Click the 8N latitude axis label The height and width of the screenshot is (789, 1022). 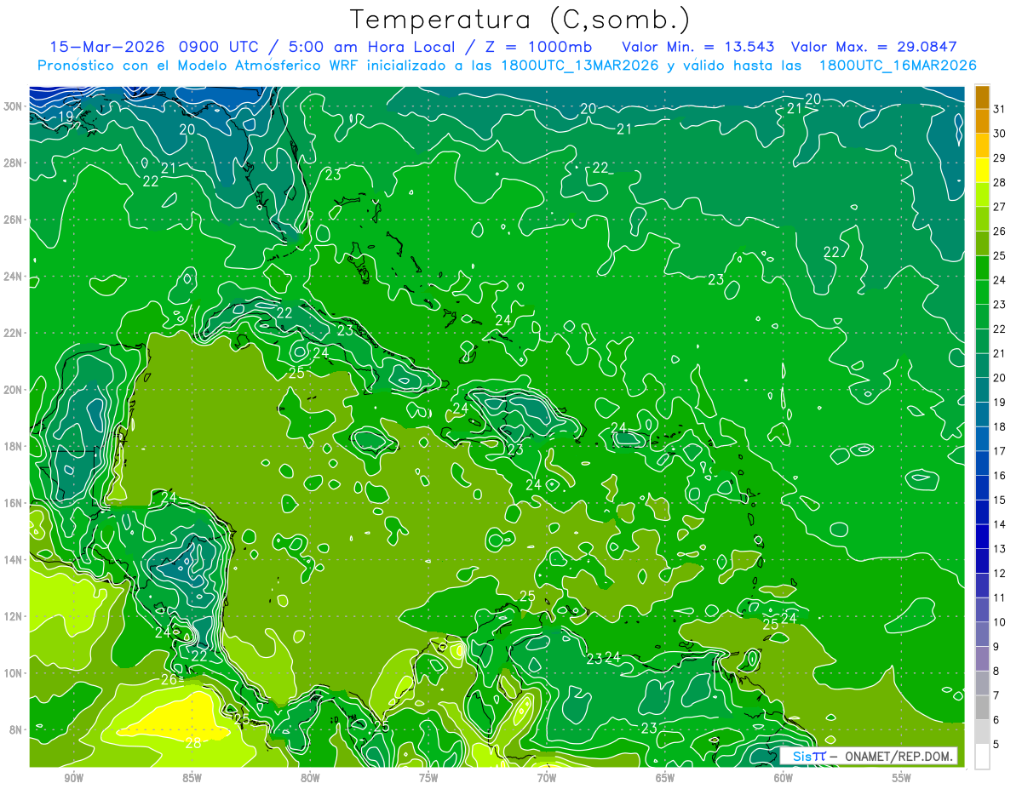15,729
